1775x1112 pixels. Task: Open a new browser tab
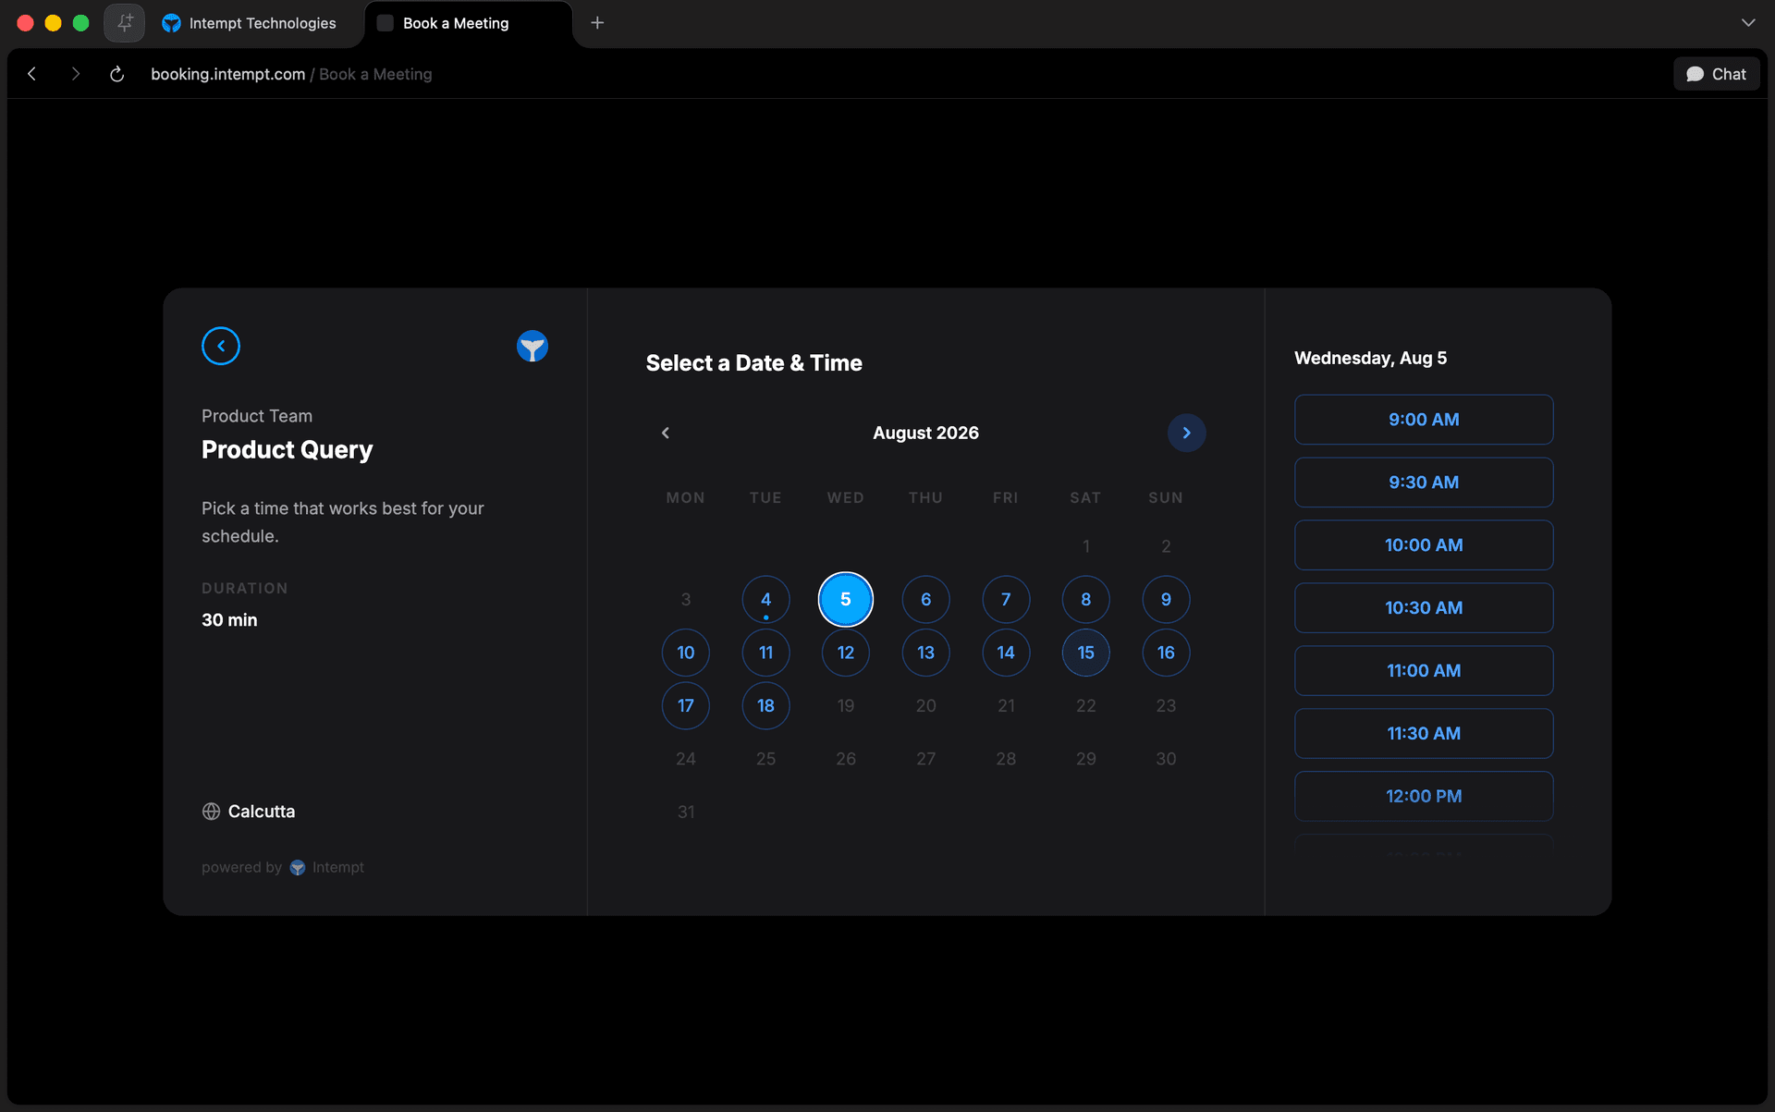(597, 23)
